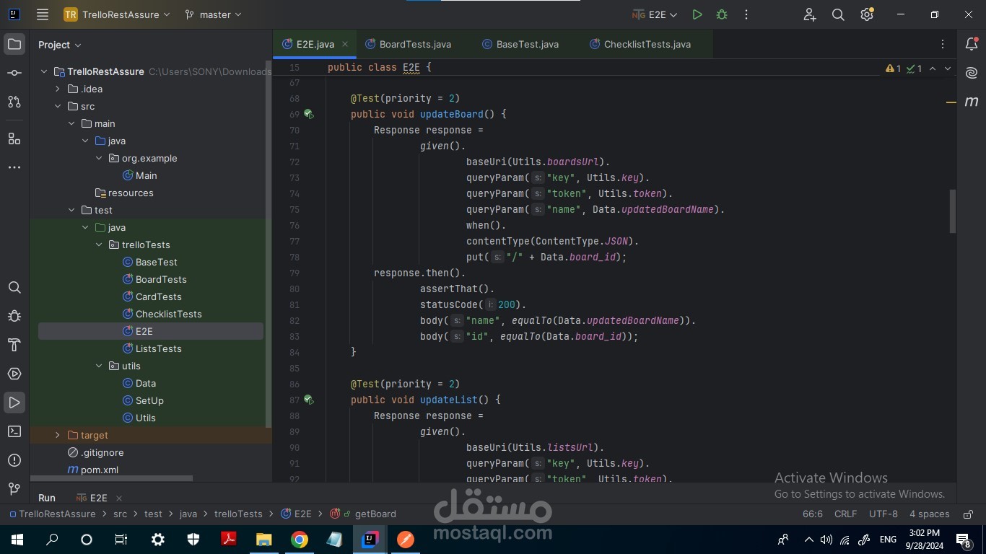This screenshot has width=986, height=554.
Task: Go to next highlighted error arrow
Action: pyautogui.click(x=948, y=69)
